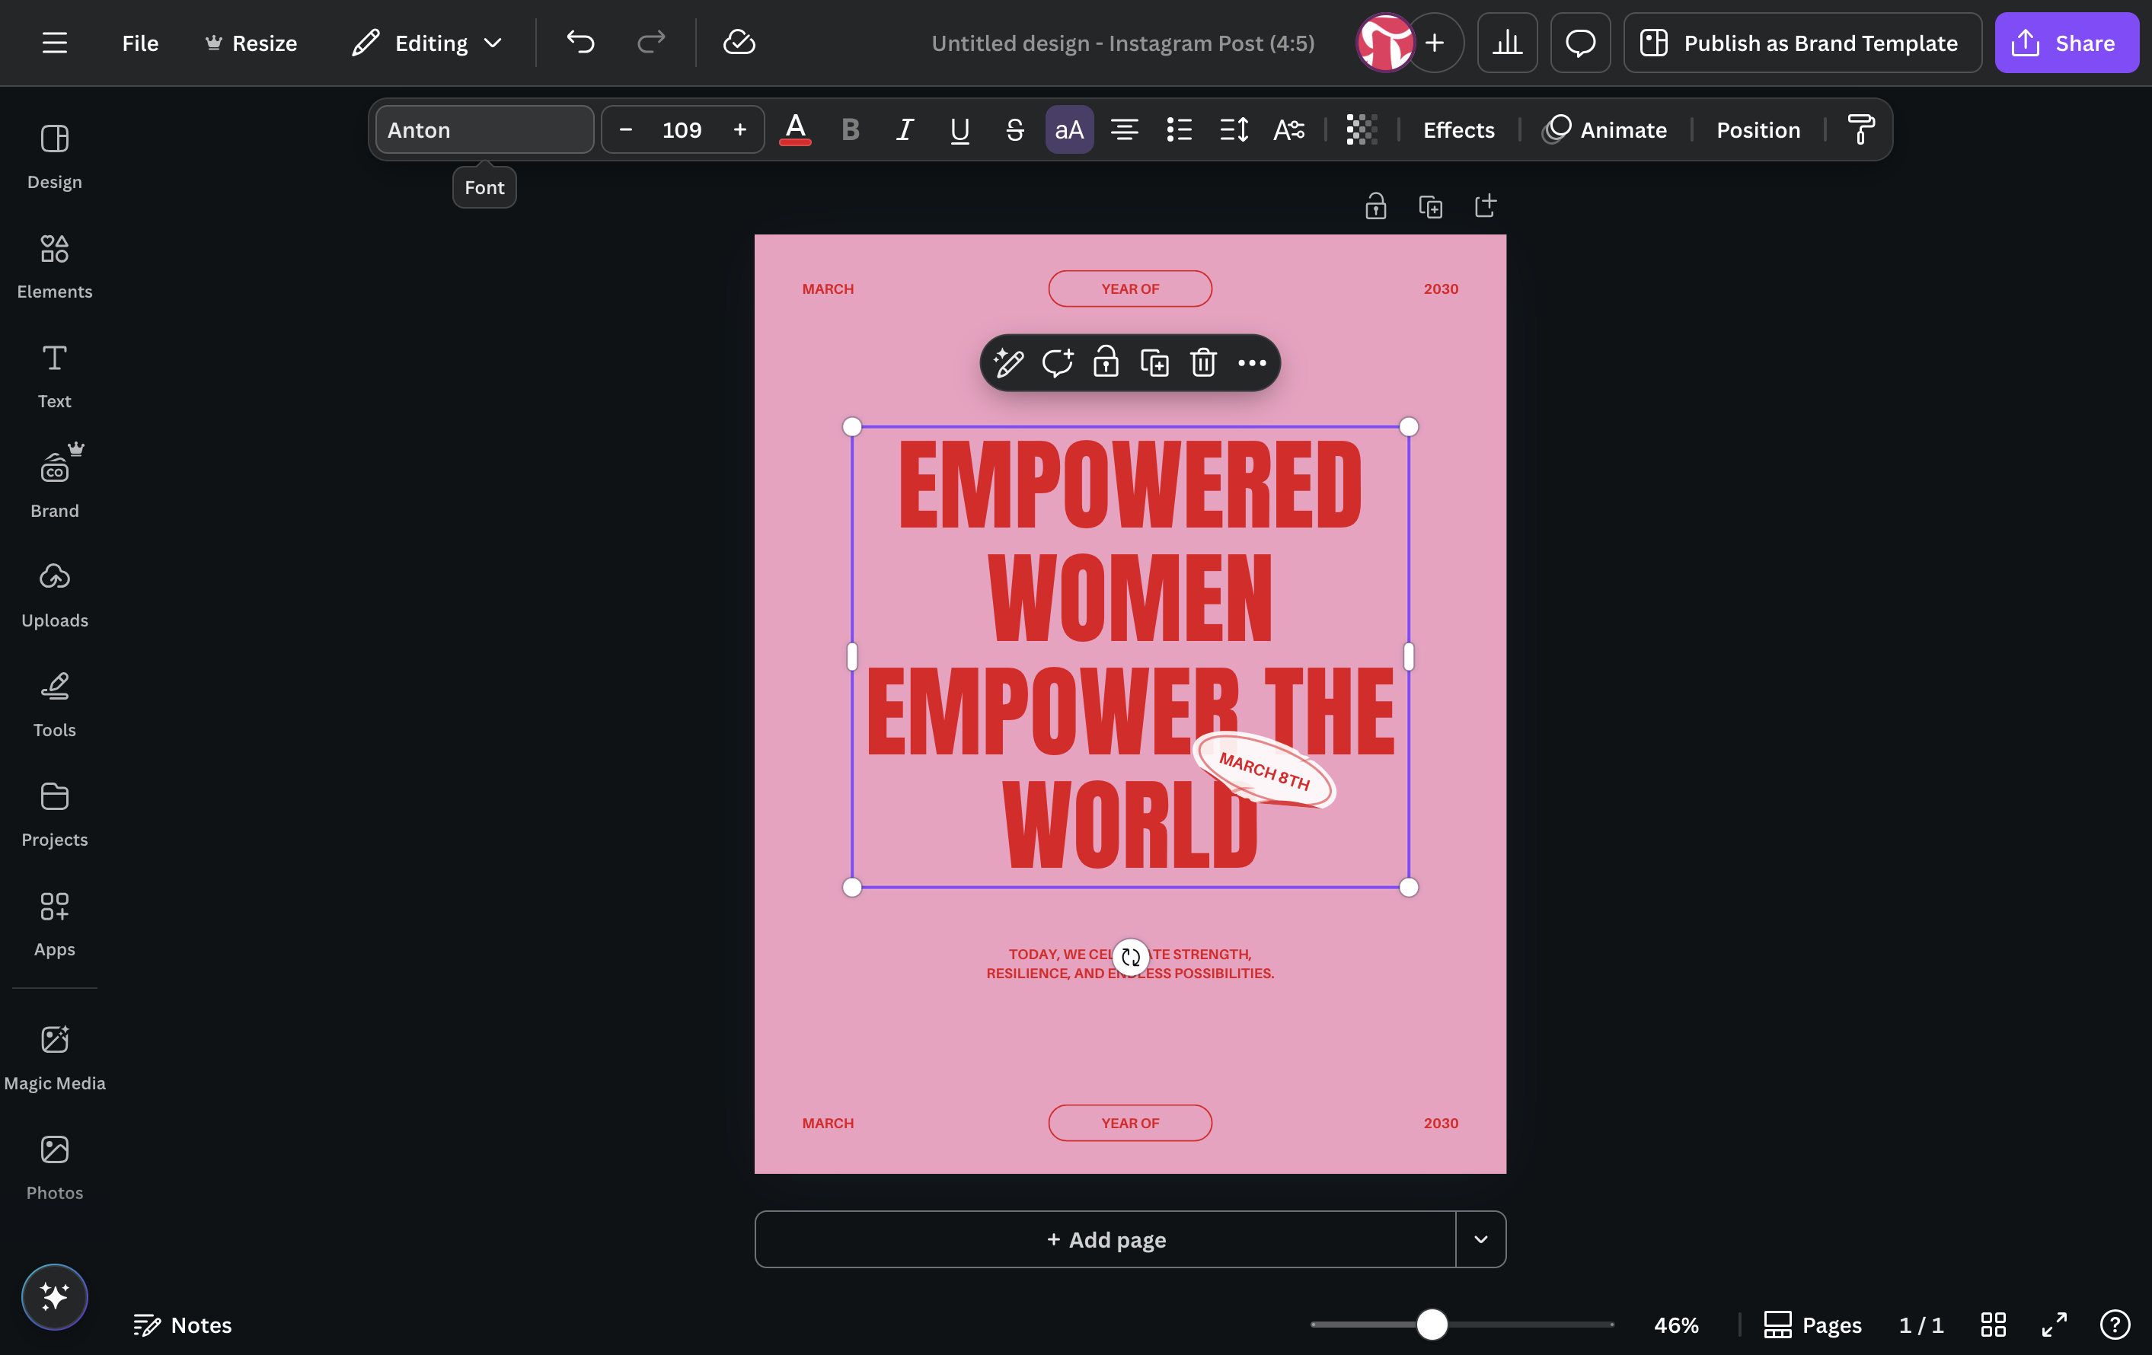Image resolution: width=2152 pixels, height=1355 pixels.
Task: Click Publish as Brand Template
Action: point(1802,43)
